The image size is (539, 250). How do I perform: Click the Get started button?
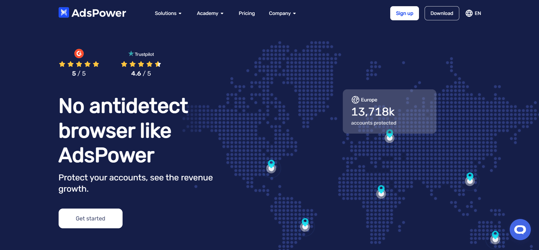point(90,218)
